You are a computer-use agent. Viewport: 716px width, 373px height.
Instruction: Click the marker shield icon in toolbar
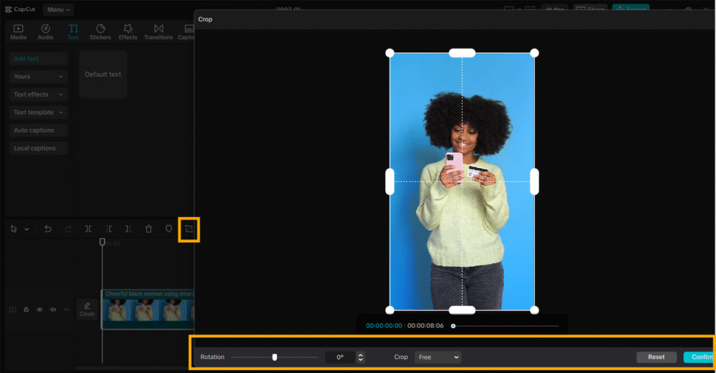point(169,229)
